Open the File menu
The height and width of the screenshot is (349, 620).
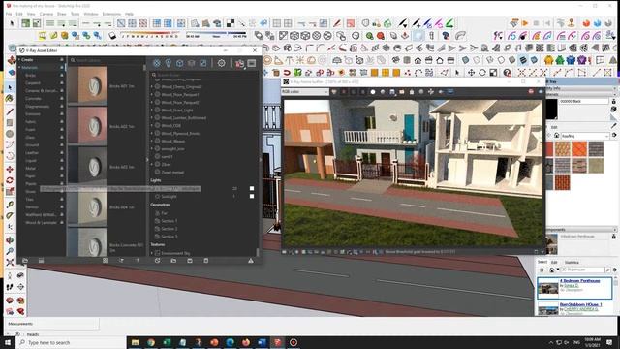(9, 14)
